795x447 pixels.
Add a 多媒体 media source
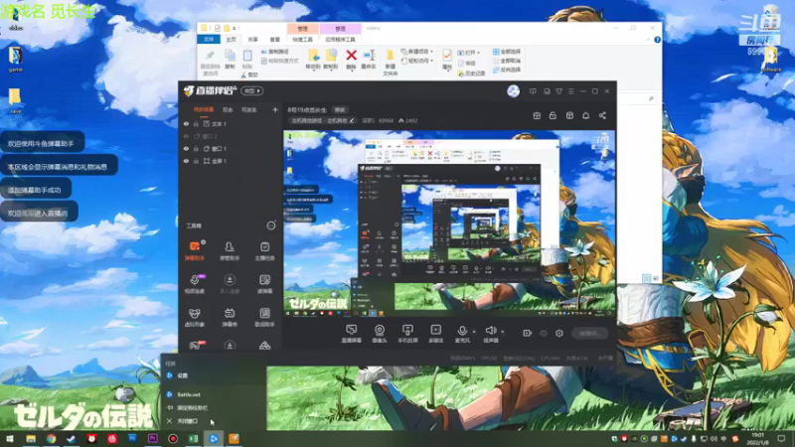[436, 334]
